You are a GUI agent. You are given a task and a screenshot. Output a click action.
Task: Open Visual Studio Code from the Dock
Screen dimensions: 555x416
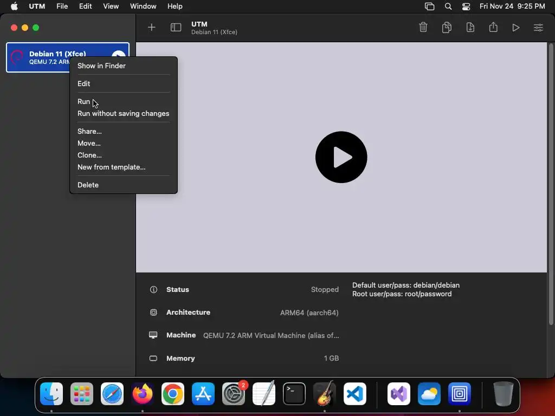tap(354, 393)
